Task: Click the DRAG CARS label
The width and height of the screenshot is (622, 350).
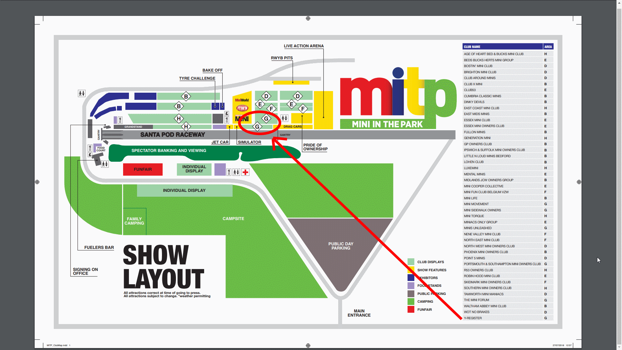Action: (x=293, y=127)
